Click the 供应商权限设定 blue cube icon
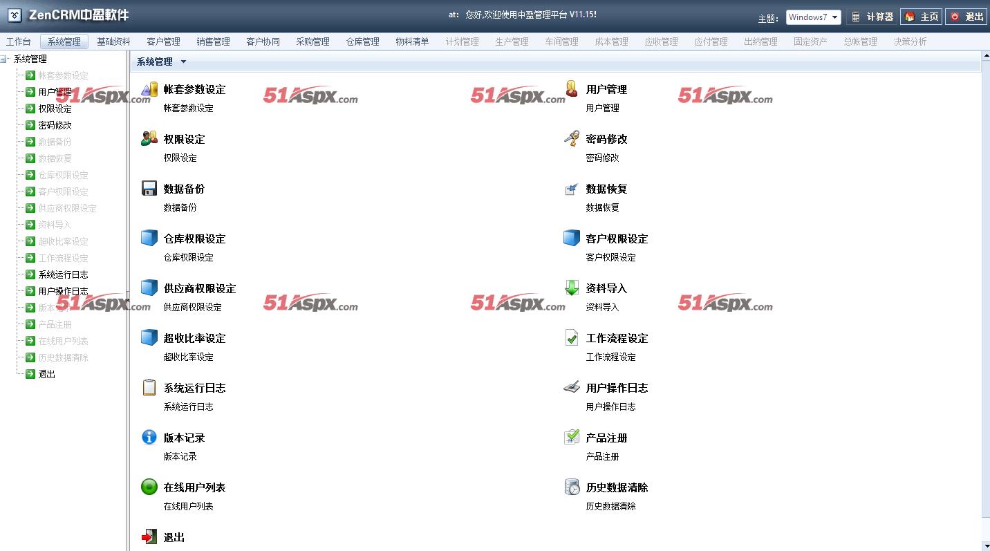The height and width of the screenshot is (551, 990). 149,288
